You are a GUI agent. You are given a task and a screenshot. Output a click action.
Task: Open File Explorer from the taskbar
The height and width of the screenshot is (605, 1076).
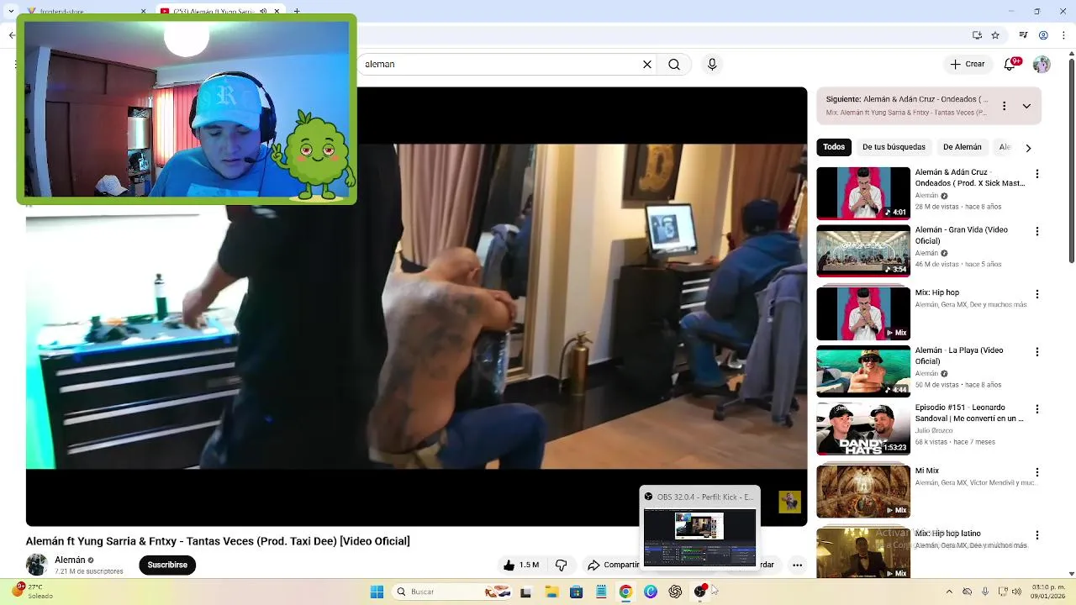pyautogui.click(x=551, y=592)
